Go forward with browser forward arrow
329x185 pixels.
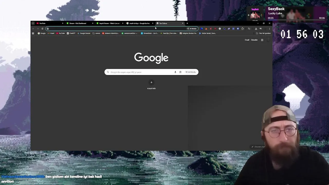[x=38, y=29]
